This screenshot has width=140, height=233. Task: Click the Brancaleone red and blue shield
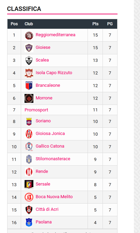(29, 86)
